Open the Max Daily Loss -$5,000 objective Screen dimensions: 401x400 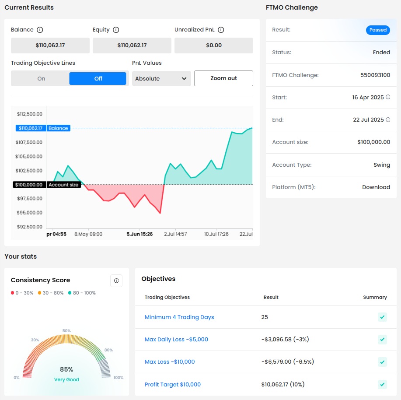tap(176, 339)
